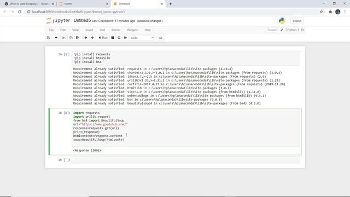Viewport: 350px width, 197px height.
Task: Move selected cell down arrow
Action: coord(92,38)
